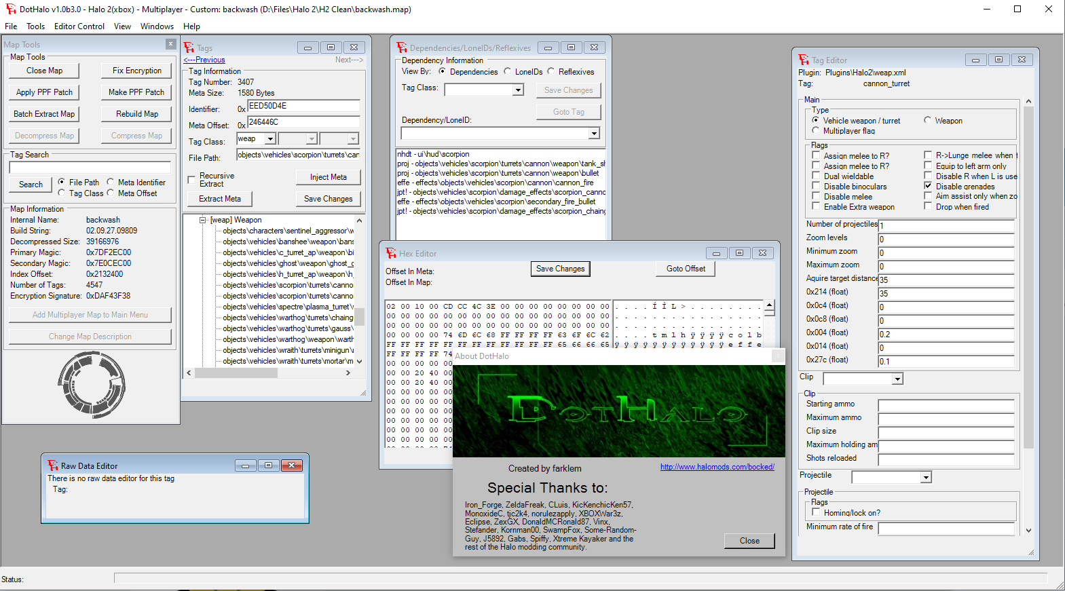1065x591 pixels.
Task: Close the Map Tools panel with its X
Action: [170, 44]
